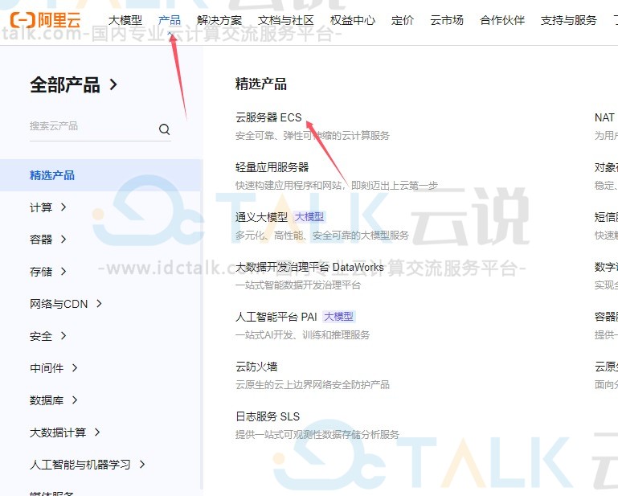Go to the 定价 page
This screenshot has width=618, height=496.
click(x=403, y=20)
